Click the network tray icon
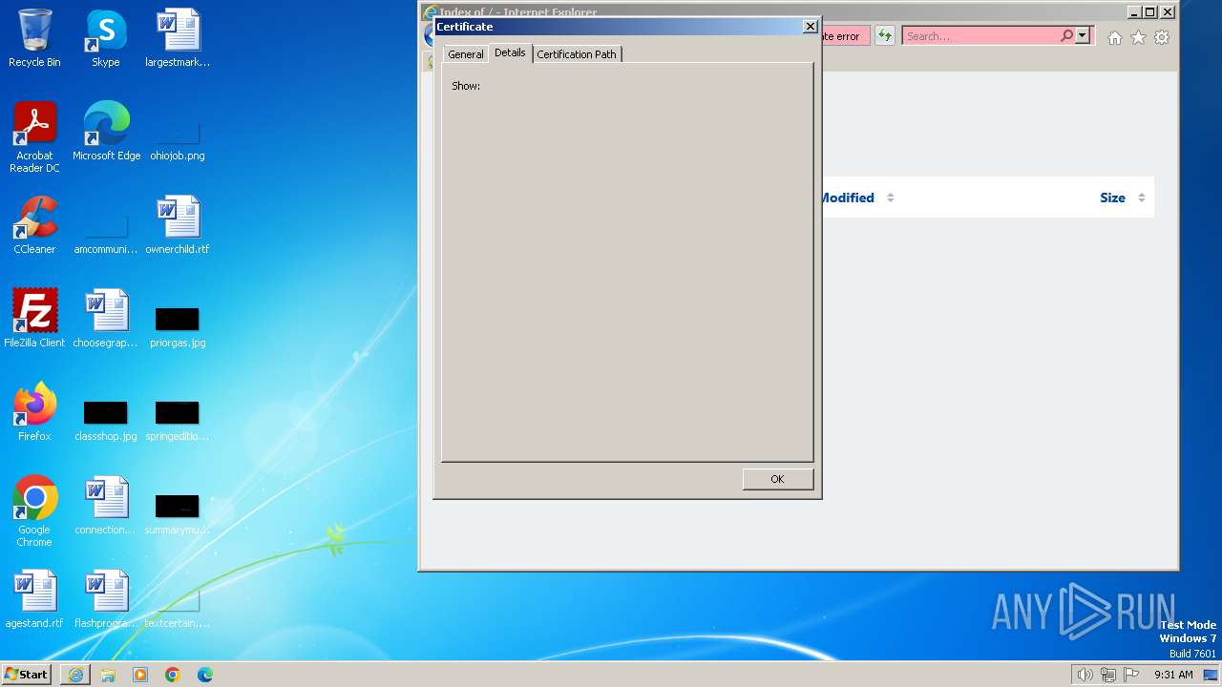 click(x=1108, y=675)
